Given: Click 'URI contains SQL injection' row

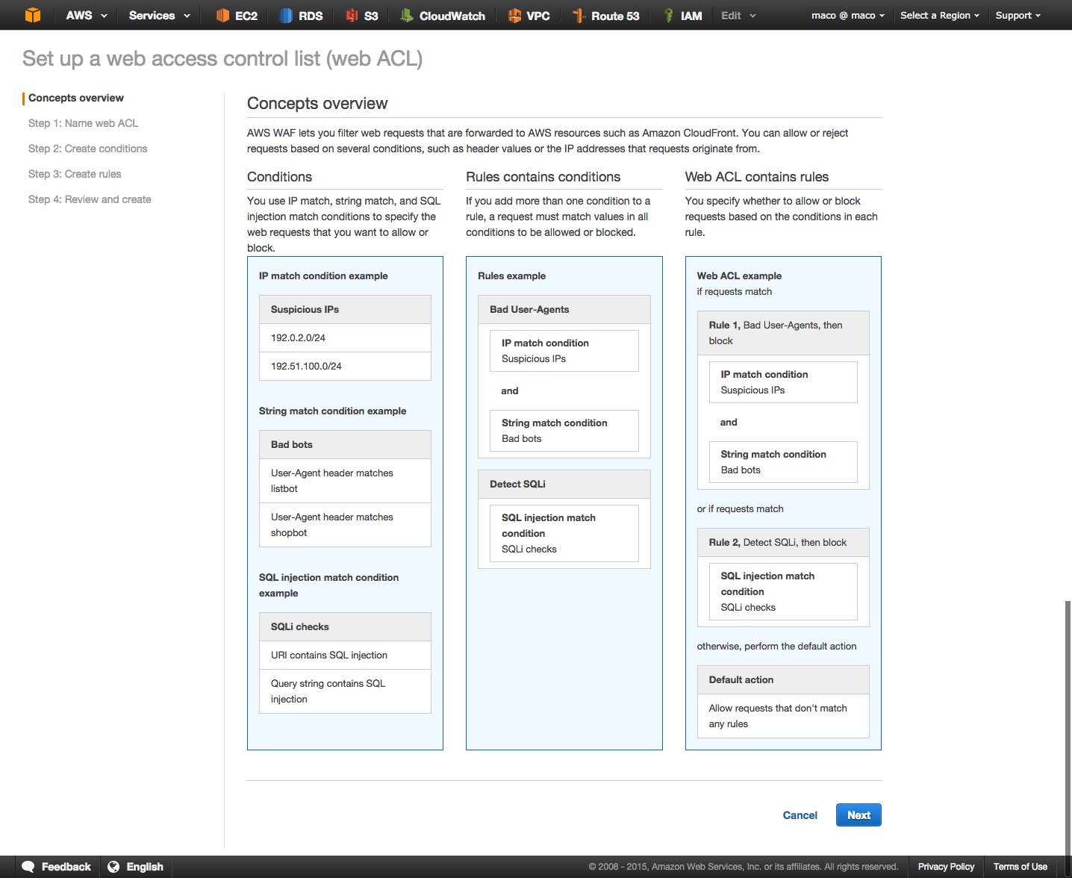Looking at the screenshot, I should tap(345, 656).
